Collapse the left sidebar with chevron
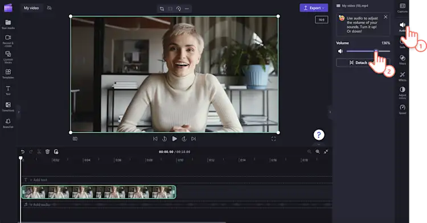The image size is (427, 223). 19,111
